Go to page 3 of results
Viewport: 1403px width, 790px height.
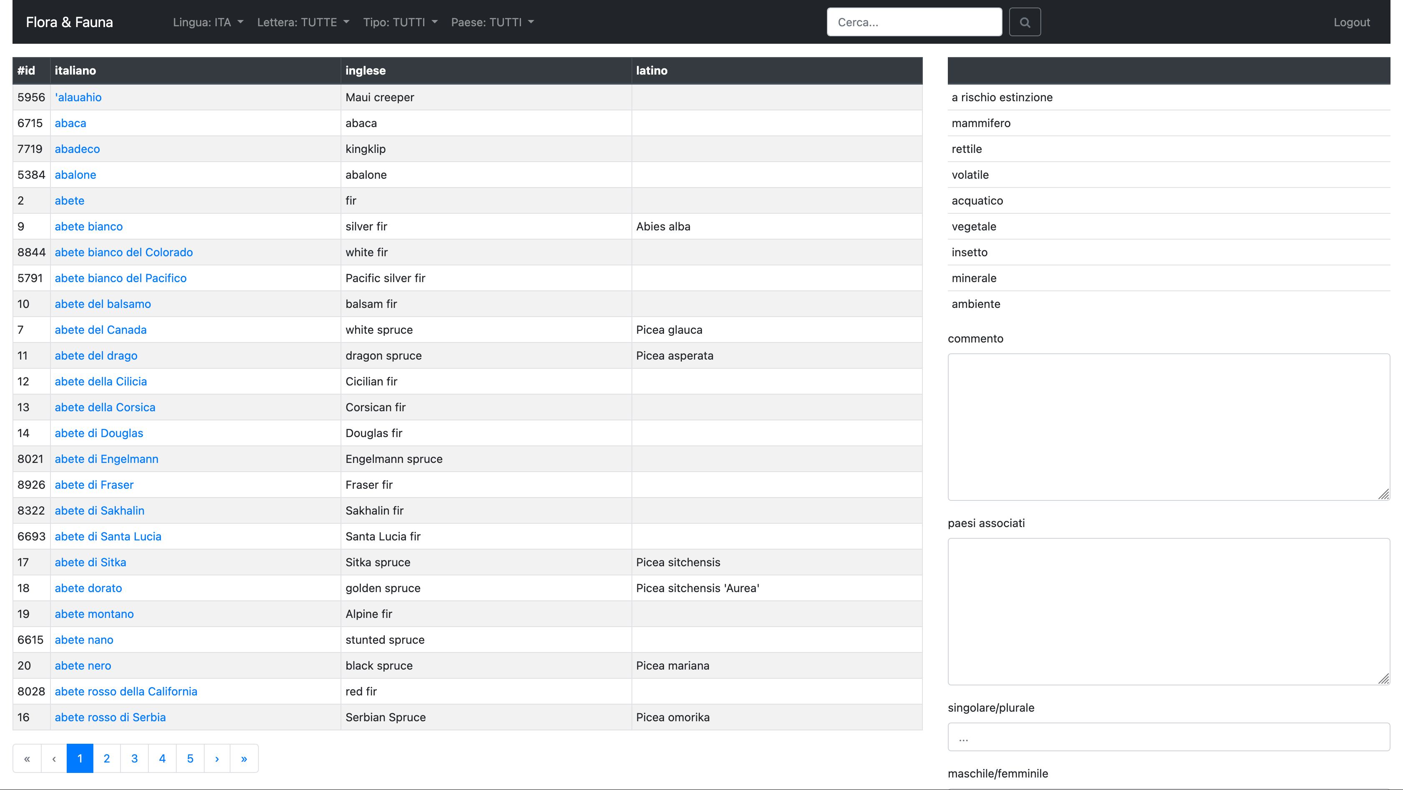[x=135, y=758]
